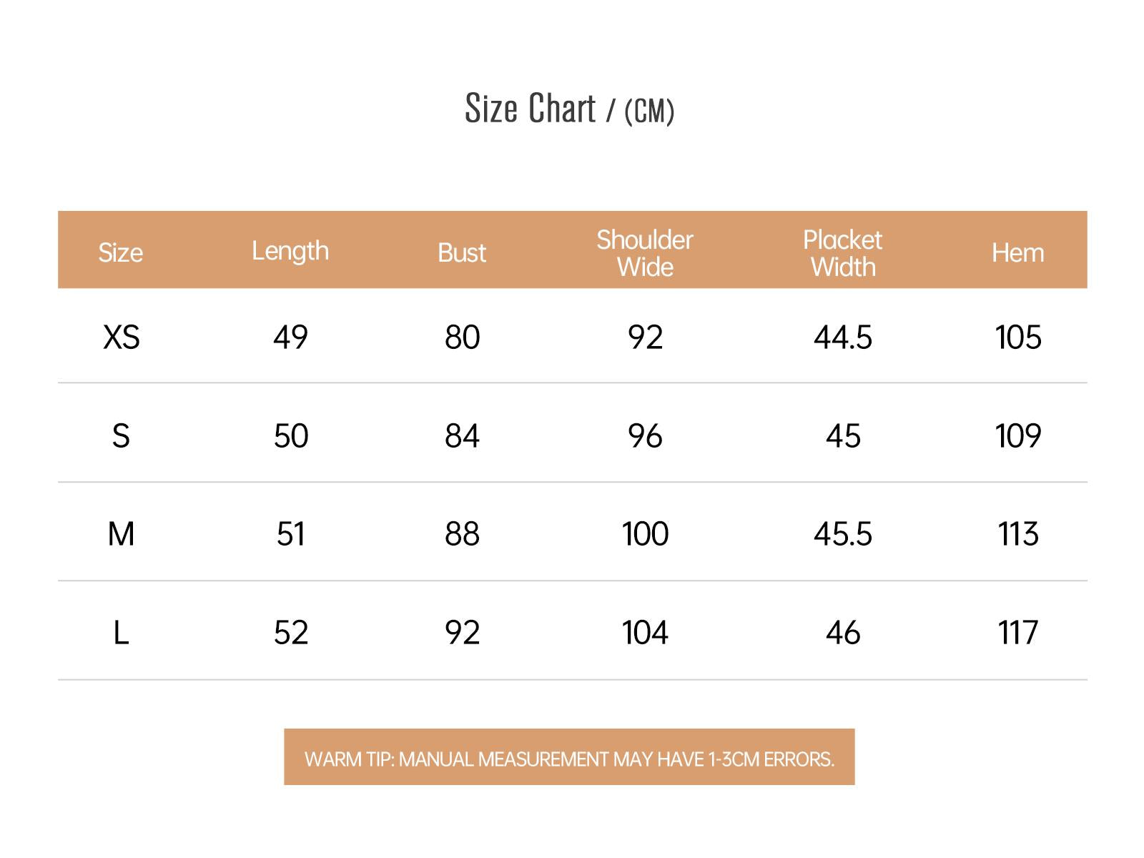
Task: Click the XS length value 49
Action: 290,337
